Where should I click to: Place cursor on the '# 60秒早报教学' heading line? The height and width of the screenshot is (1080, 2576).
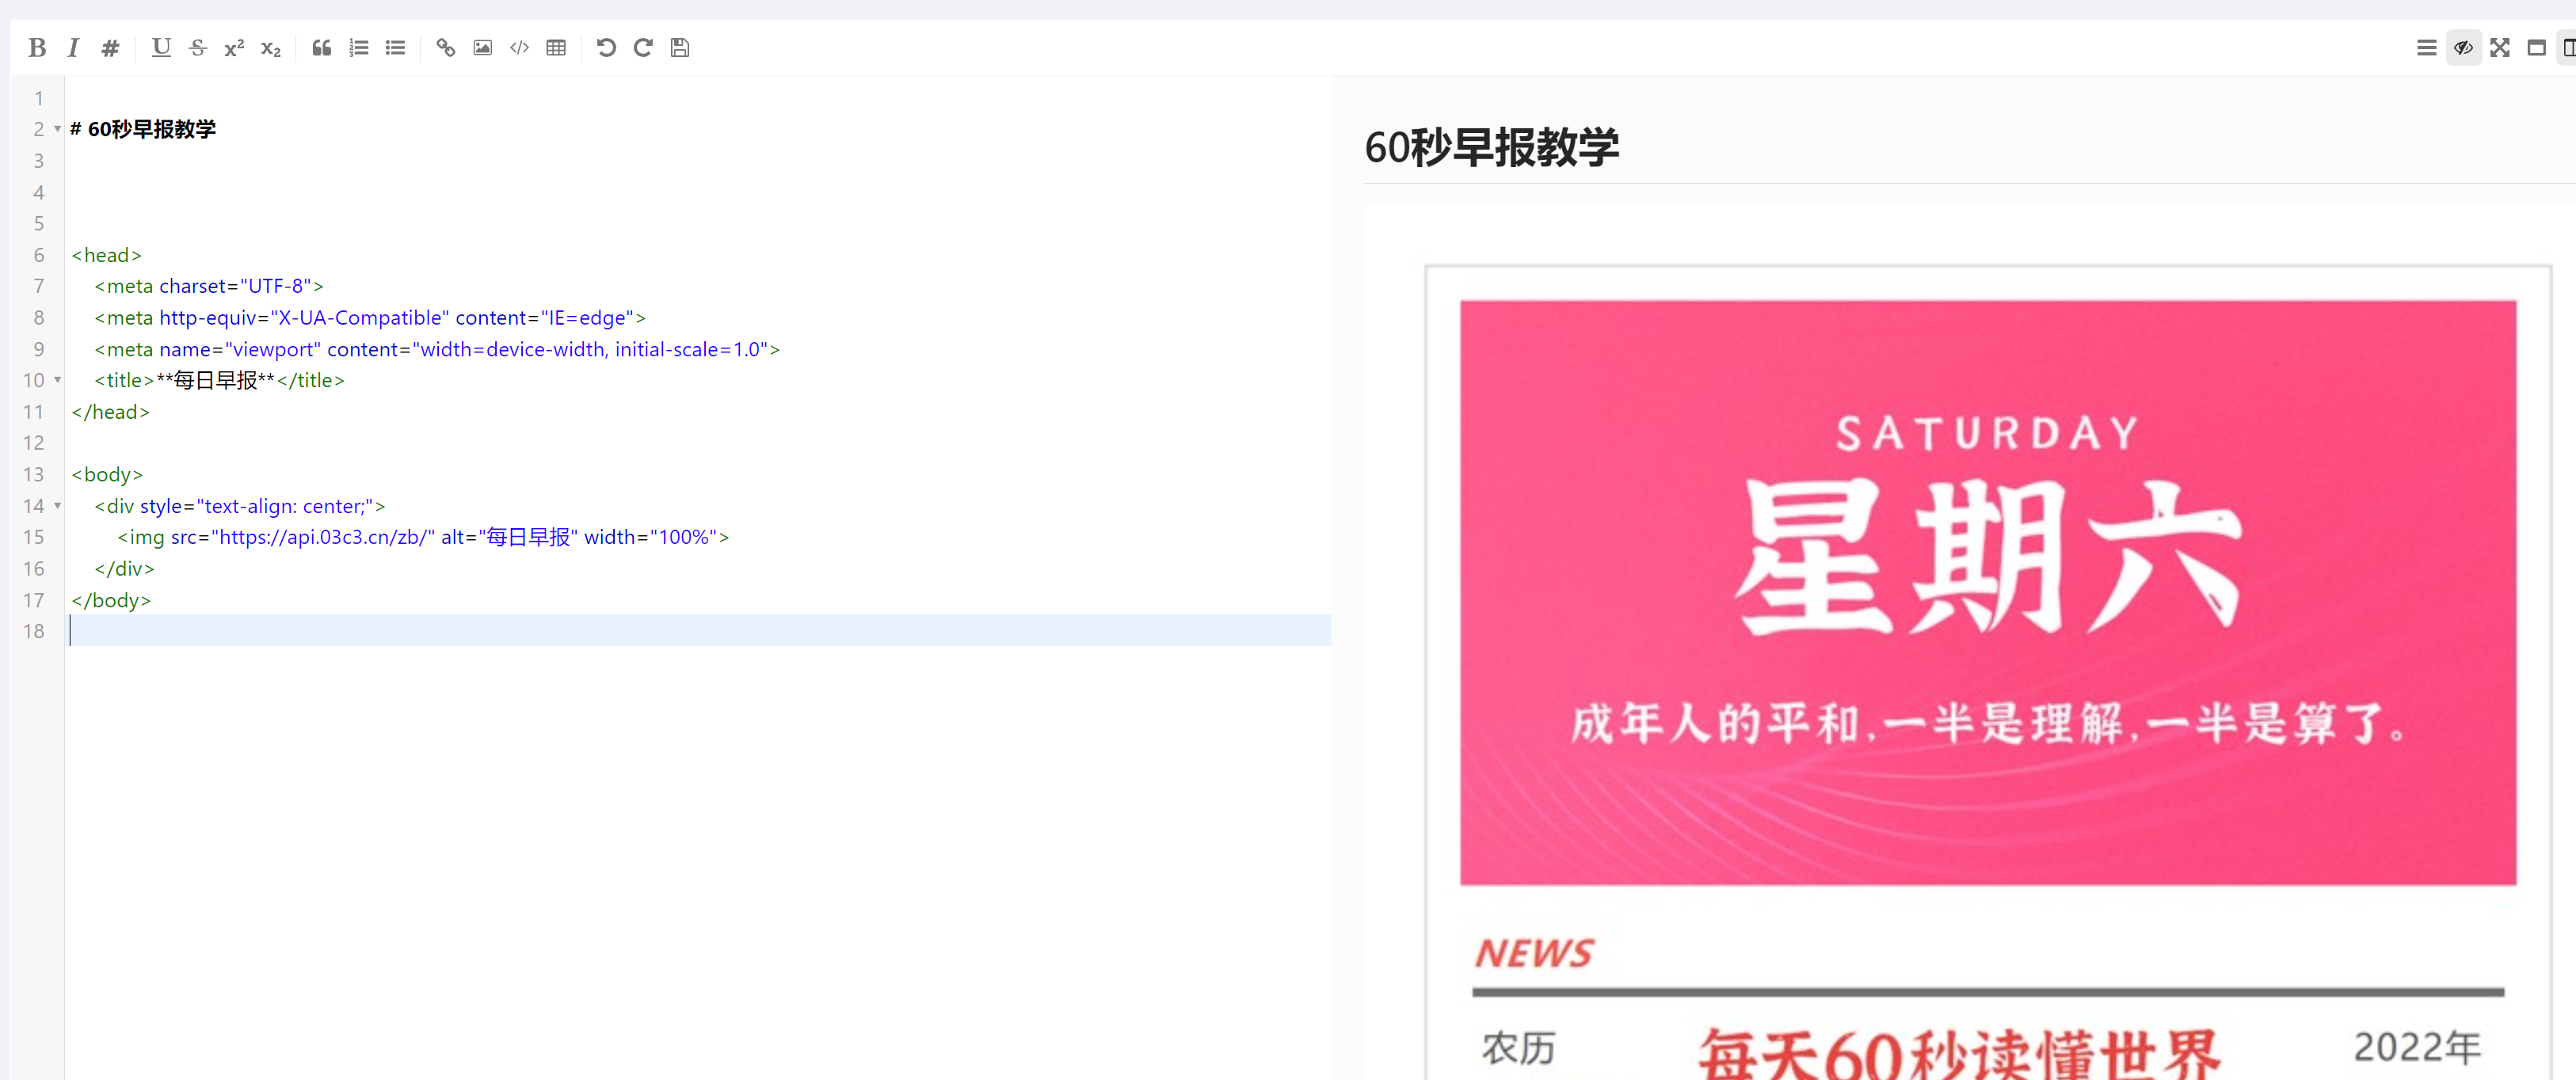click(x=143, y=129)
